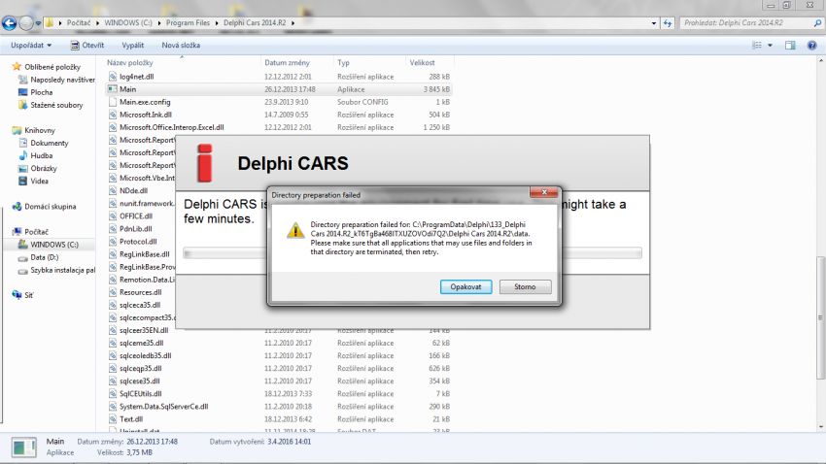Click Nová složka in the toolbar
The width and height of the screenshot is (826, 464).
point(181,45)
